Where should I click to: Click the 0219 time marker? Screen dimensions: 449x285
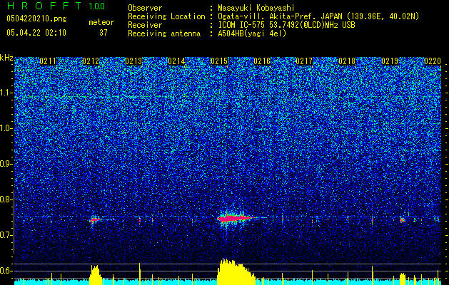click(x=390, y=61)
